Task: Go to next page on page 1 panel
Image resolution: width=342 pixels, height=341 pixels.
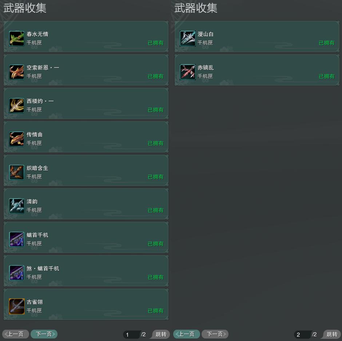Action: 44,334
